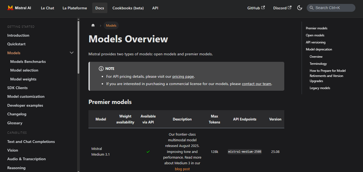Open Le Chat in top navigation
This screenshot has width=363, height=172.
click(x=48, y=8)
